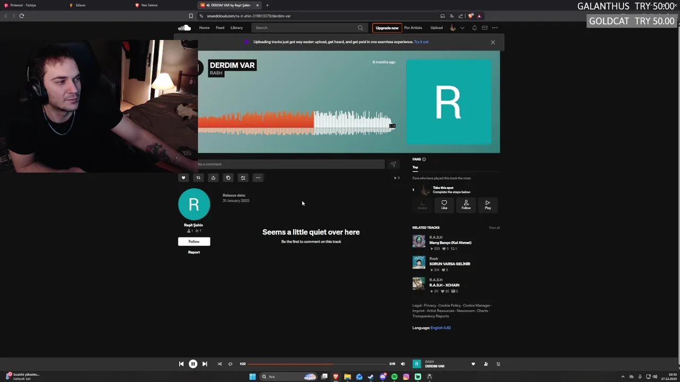Dismiss the upload announcement banner
680x382 pixels.
click(x=492, y=42)
